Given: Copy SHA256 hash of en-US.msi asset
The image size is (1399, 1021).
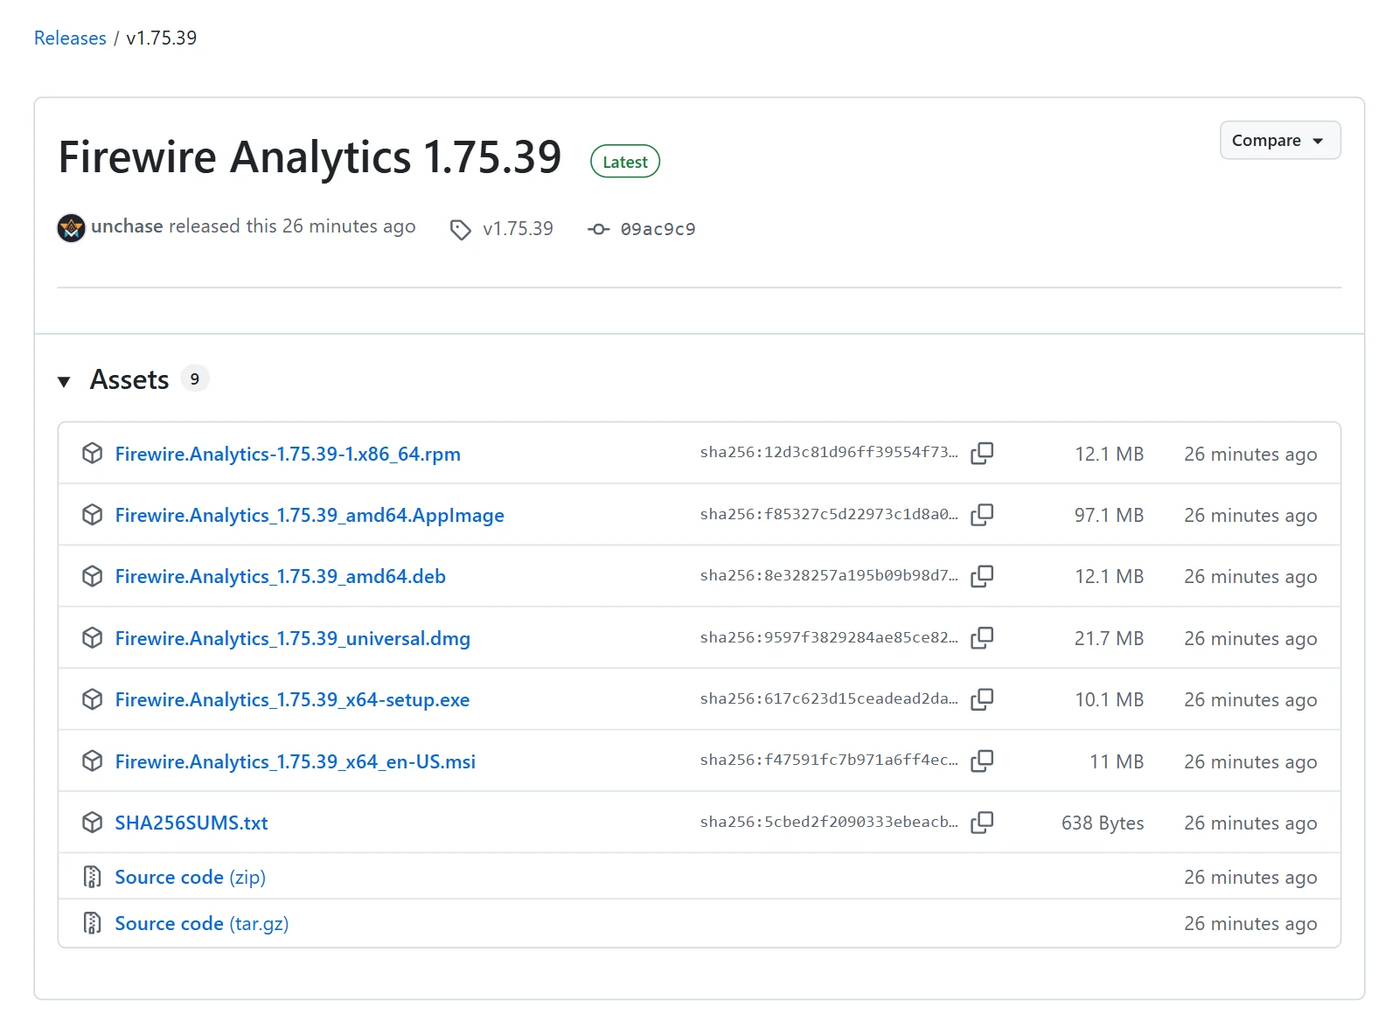Looking at the screenshot, I should (x=982, y=761).
